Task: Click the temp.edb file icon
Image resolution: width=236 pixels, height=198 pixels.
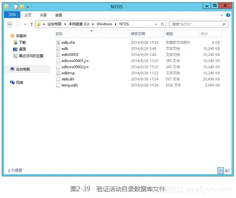Action: (x=58, y=85)
